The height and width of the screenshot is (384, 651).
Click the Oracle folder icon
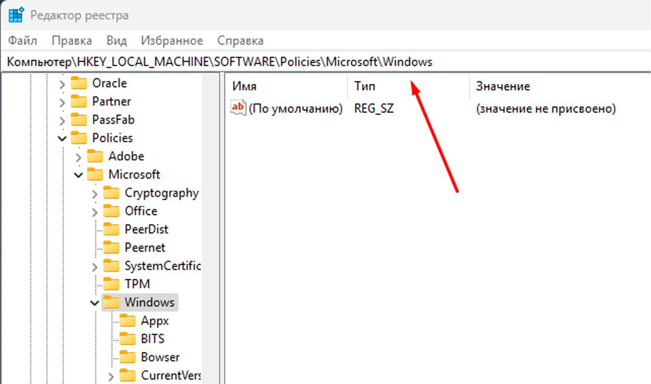click(79, 83)
